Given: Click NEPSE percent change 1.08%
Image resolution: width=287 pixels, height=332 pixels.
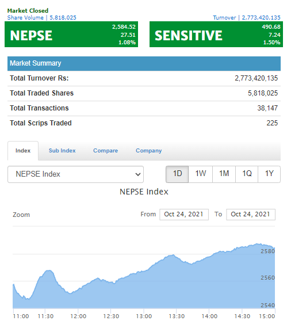Looking at the screenshot, I should click(x=127, y=43).
